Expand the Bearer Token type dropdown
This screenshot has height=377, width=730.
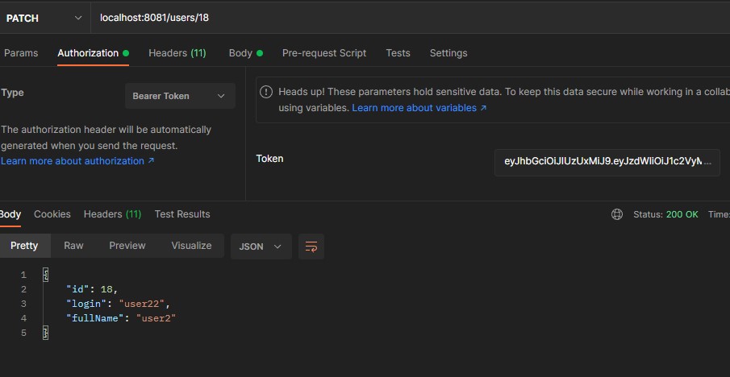180,96
